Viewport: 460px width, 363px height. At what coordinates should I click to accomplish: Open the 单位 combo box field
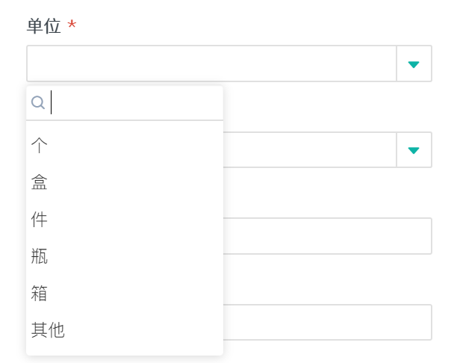coord(211,64)
